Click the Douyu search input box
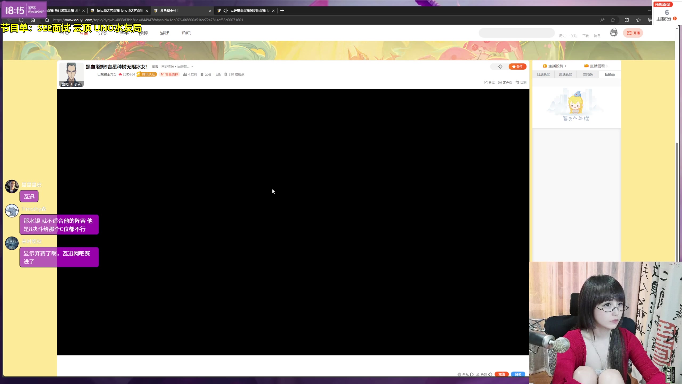The width and height of the screenshot is (682, 384). pyautogui.click(x=517, y=33)
